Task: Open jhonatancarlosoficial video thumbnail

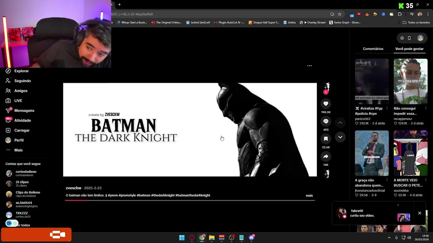Action: coord(372,153)
